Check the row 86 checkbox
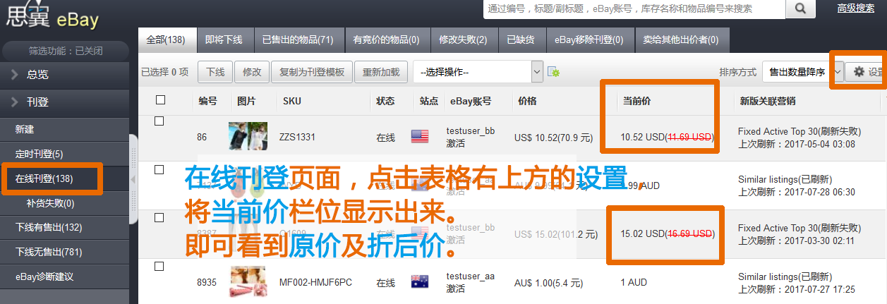This screenshot has width=887, height=304. pyautogui.click(x=159, y=121)
